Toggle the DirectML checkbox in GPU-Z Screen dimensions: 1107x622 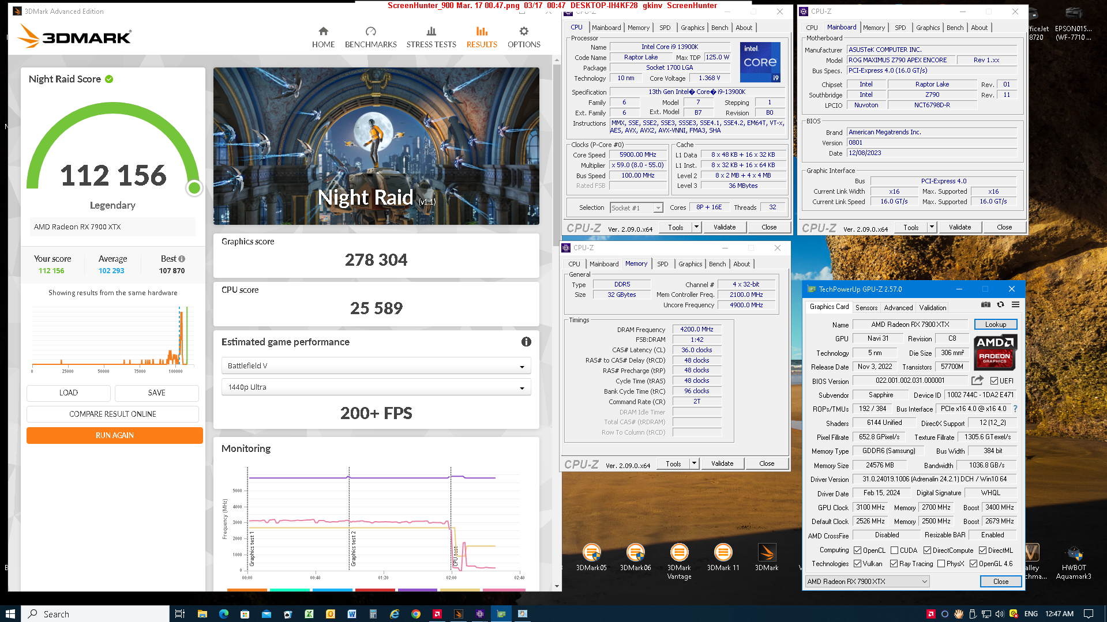982,551
